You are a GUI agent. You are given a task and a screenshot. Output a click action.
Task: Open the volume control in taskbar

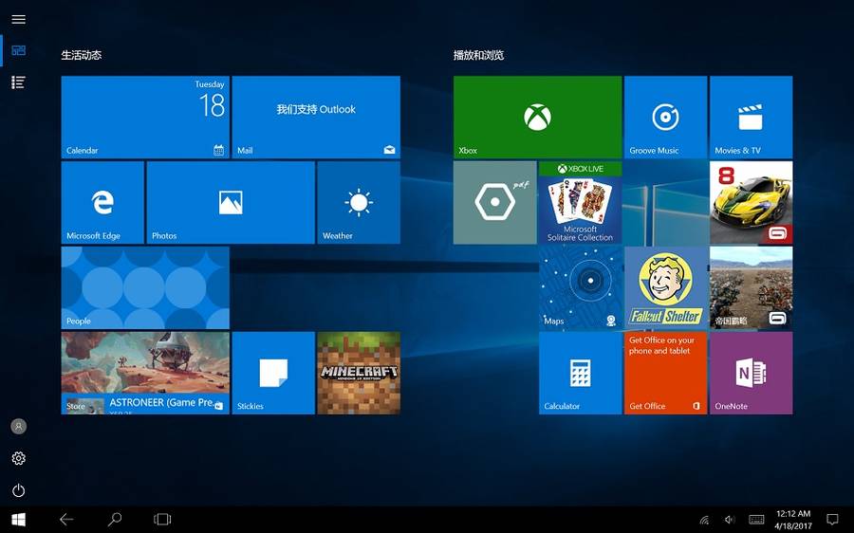[x=730, y=520]
